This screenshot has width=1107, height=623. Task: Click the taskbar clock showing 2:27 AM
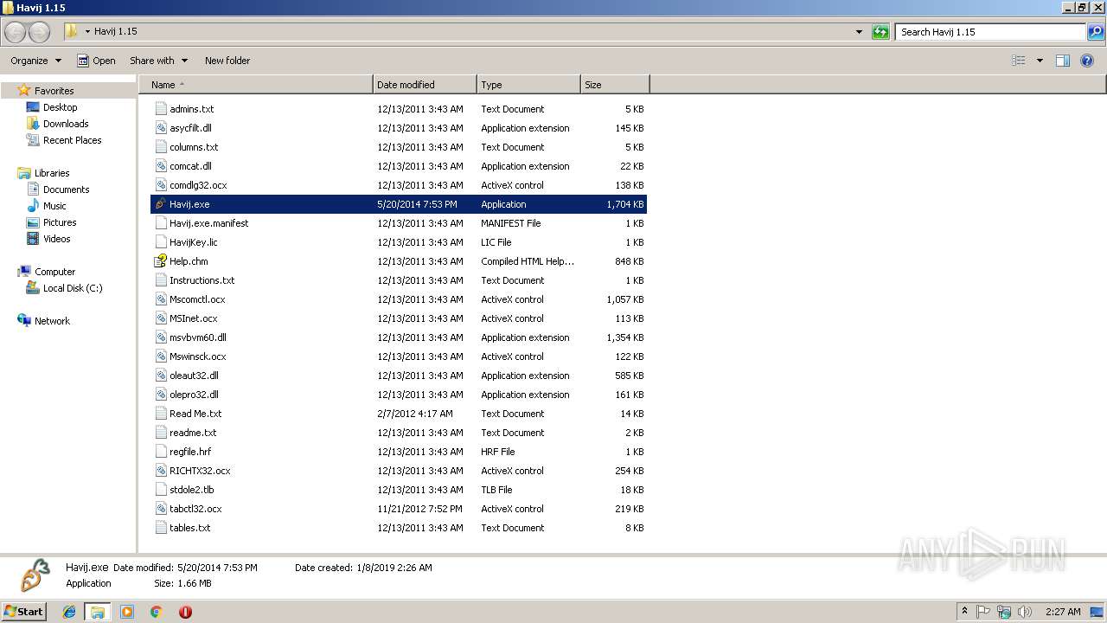(1063, 612)
